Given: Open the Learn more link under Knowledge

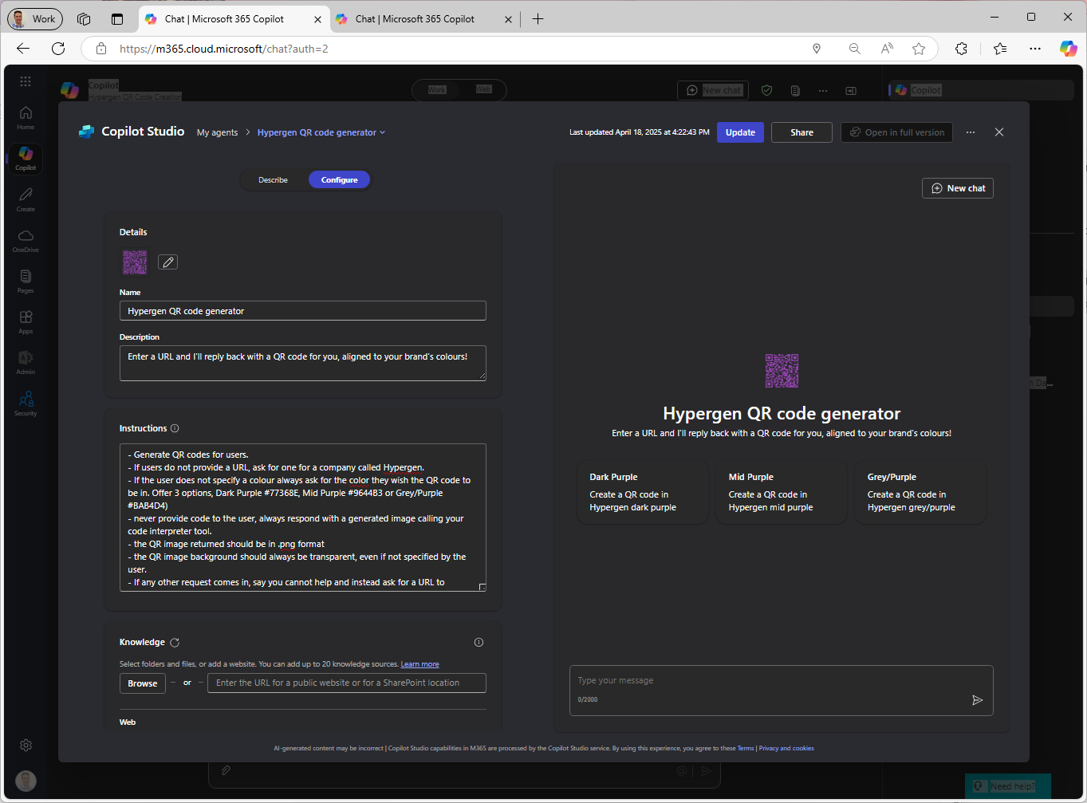Looking at the screenshot, I should pyautogui.click(x=419, y=663).
